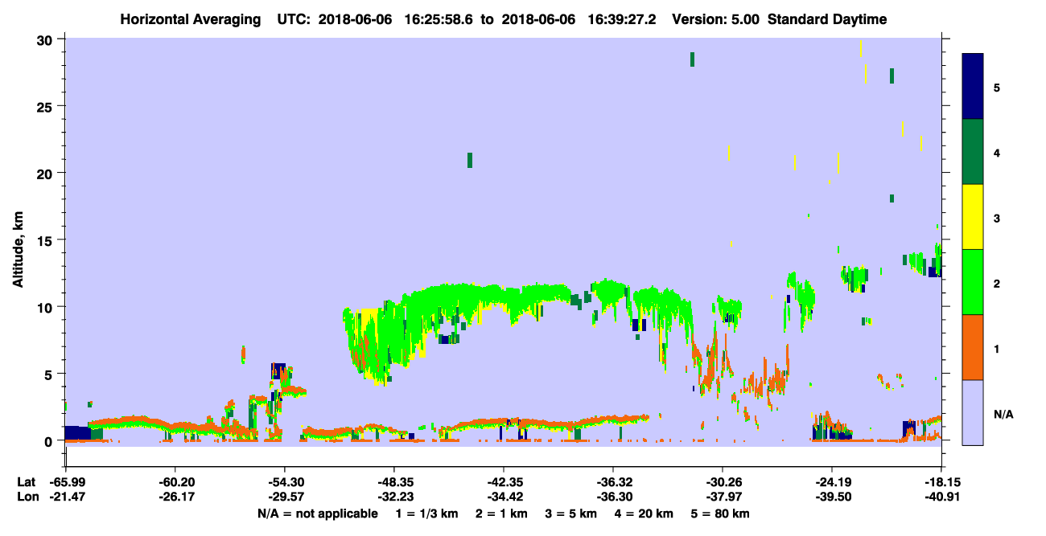Click the y-axis tick label 25
The width and height of the screenshot is (1046, 536).
pos(47,107)
